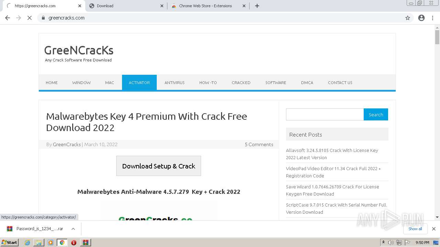
Task: Switch to the Download tab
Action: [x=126, y=6]
